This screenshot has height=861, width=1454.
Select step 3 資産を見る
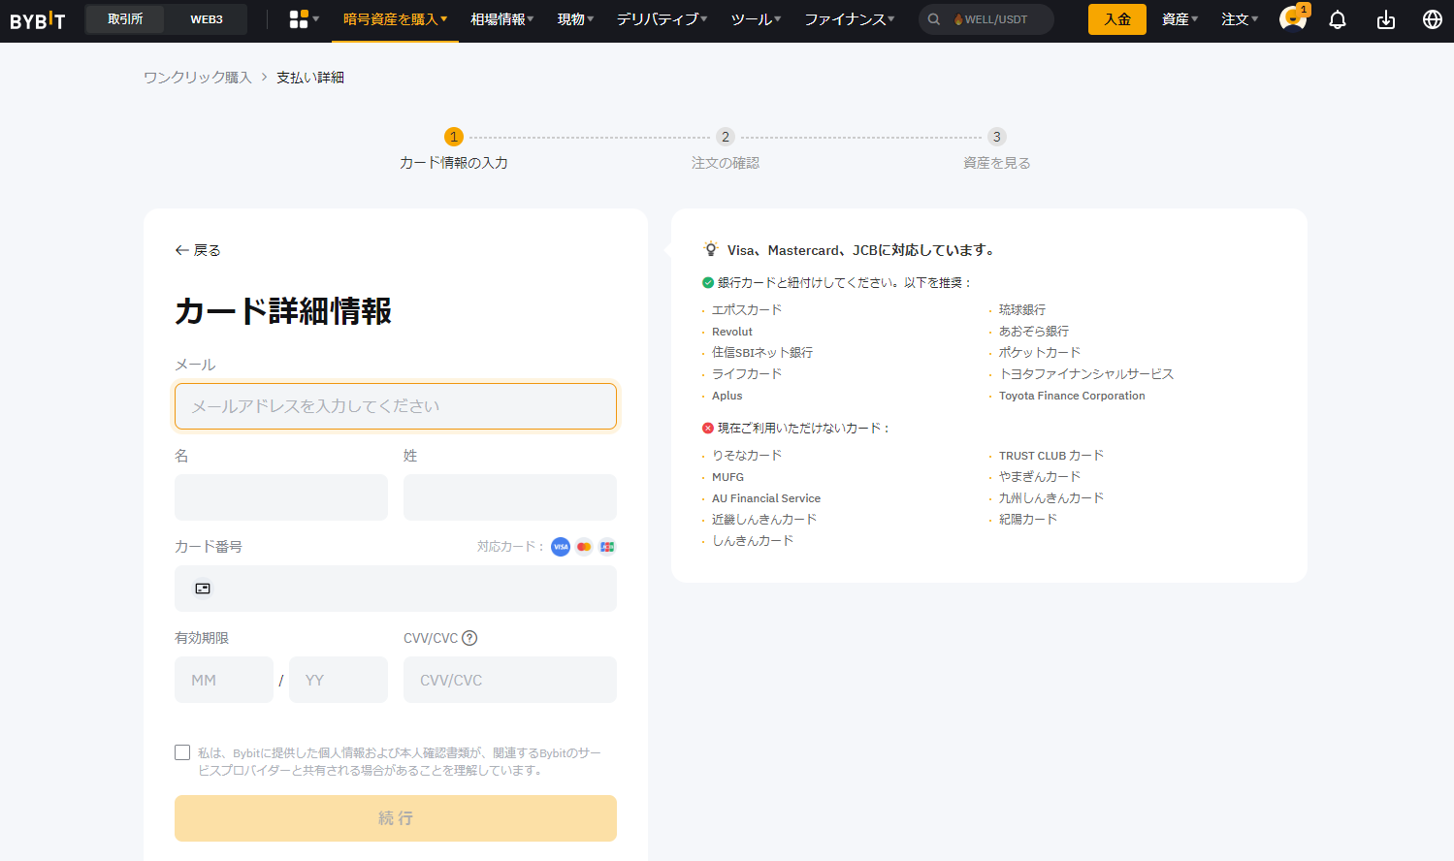point(997,149)
